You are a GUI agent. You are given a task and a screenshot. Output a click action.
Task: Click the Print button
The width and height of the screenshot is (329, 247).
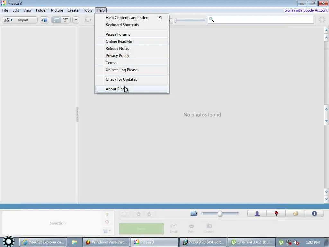[x=191, y=228]
